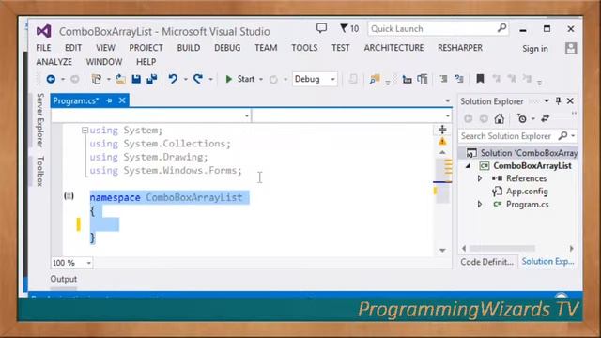This screenshot has width=601, height=338.
Task: Open the FILE menu
Action: point(43,48)
